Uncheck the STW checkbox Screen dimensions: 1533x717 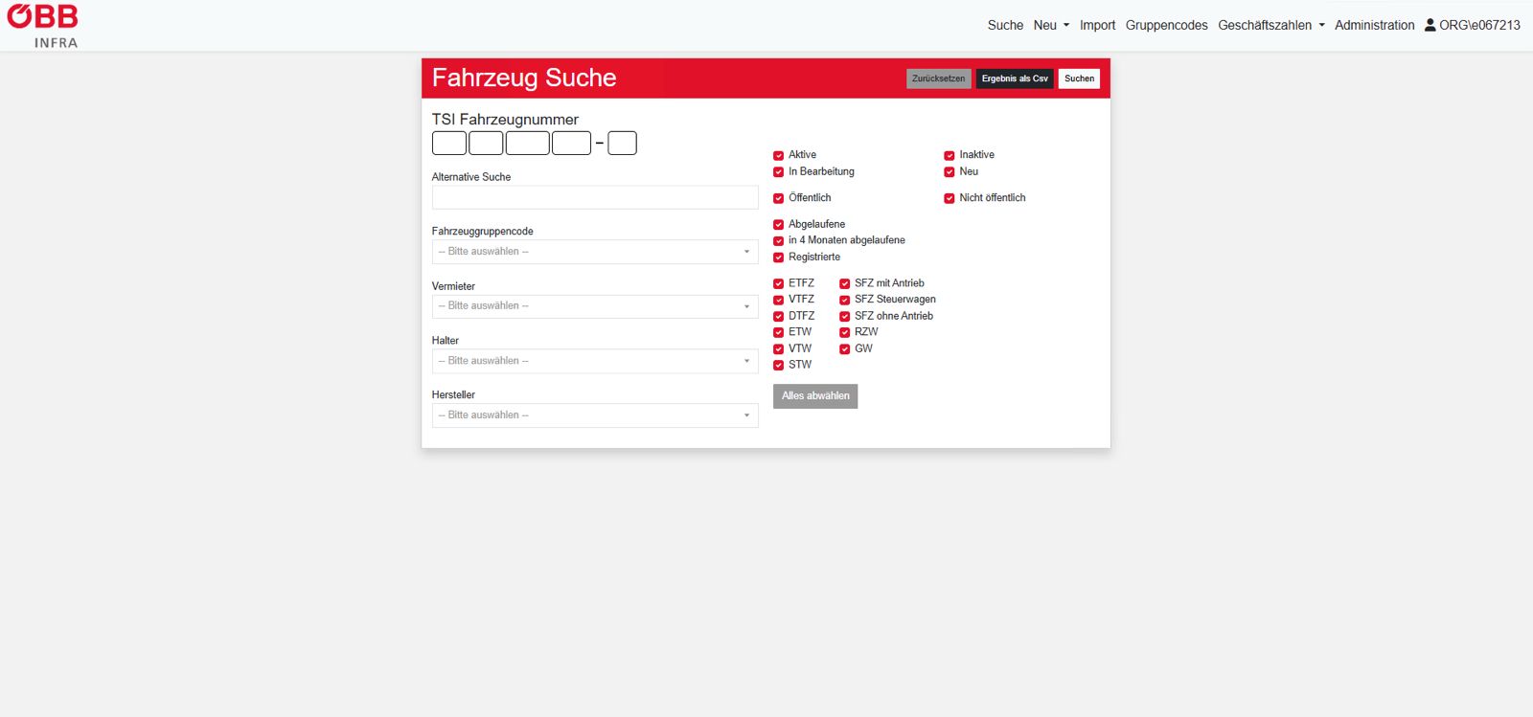[x=778, y=365]
